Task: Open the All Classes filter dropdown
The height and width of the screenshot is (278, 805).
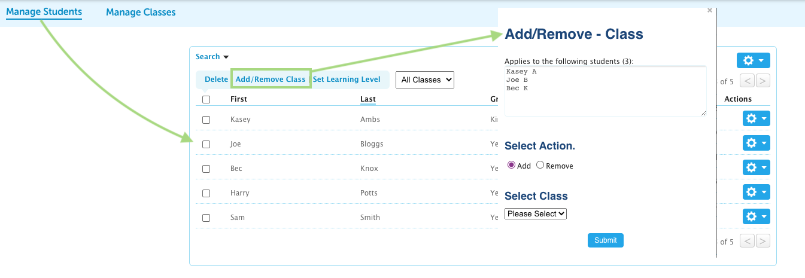Action: [x=425, y=80]
